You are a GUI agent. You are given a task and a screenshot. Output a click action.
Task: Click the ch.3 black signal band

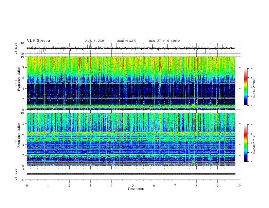tap(131, 174)
